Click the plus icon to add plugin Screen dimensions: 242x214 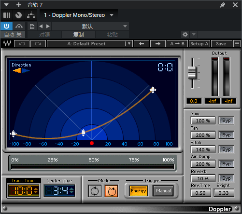[19, 5]
